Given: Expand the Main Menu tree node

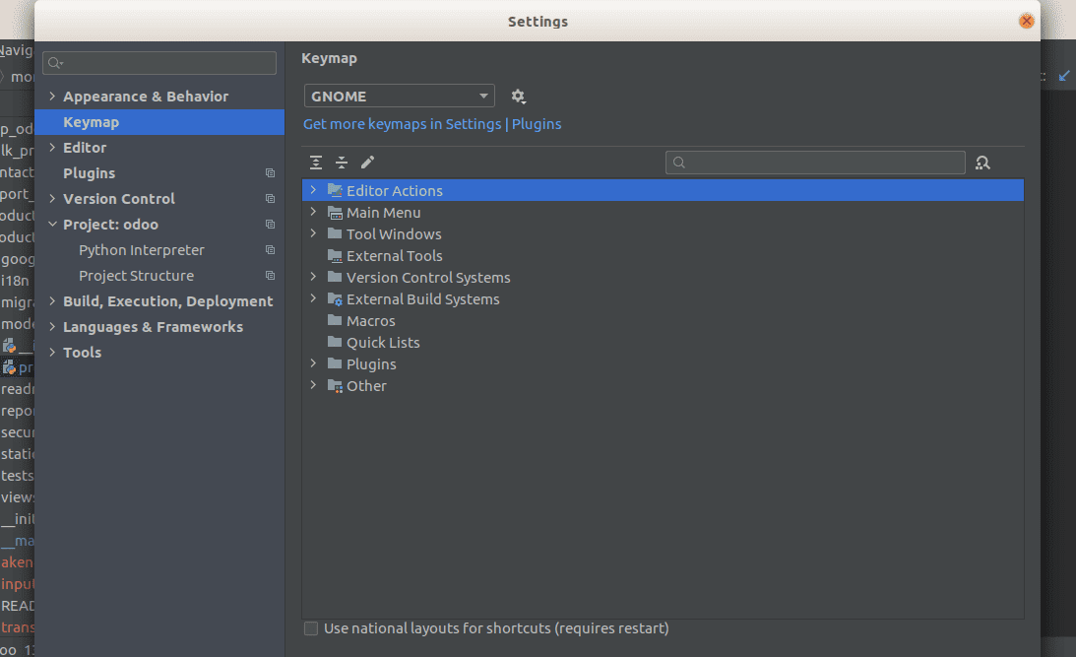Looking at the screenshot, I should [313, 212].
